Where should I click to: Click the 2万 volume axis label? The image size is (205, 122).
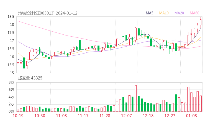tap(11, 104)
